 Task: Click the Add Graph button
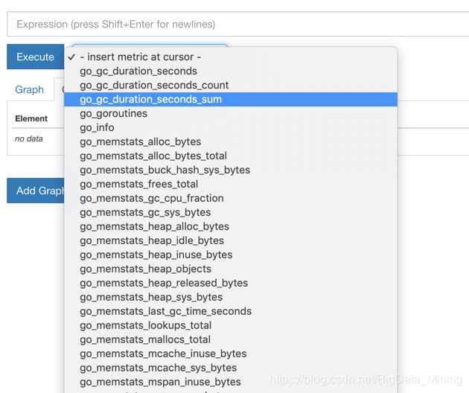[35, 191]
